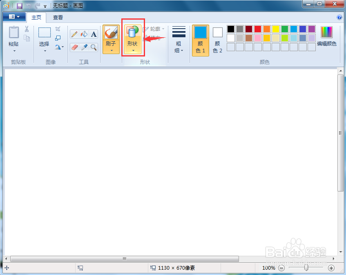This screenshot has height=275, width=346.
Task: Open the Quick Access Toolbar customize arrow
Action: [x=45, y=7]
